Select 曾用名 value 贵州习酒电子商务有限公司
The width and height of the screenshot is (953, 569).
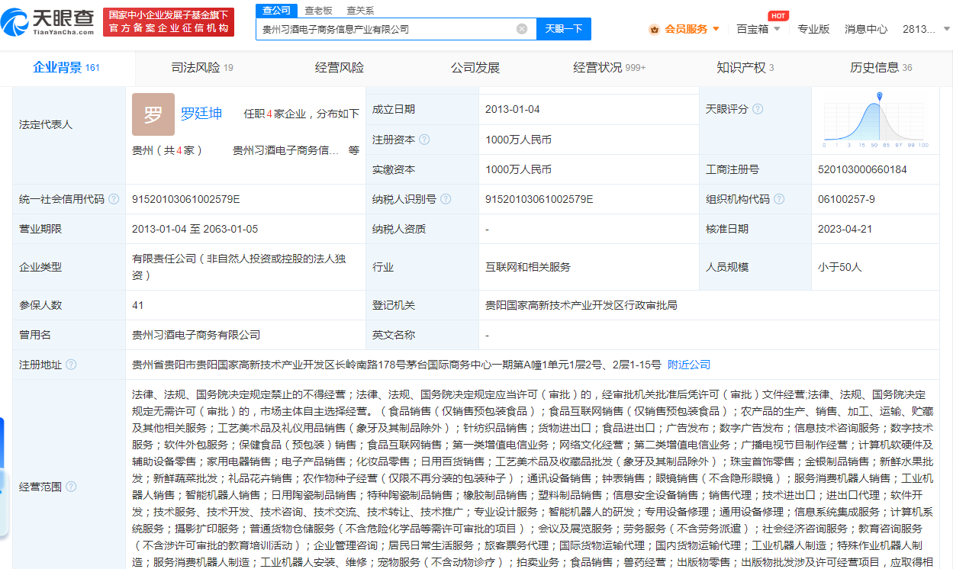tap(196, 334)
